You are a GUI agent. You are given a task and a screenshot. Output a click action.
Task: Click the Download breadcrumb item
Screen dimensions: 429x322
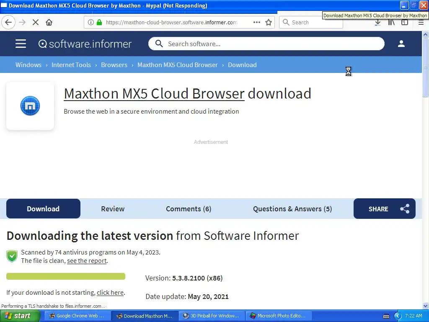coord(242,65)
